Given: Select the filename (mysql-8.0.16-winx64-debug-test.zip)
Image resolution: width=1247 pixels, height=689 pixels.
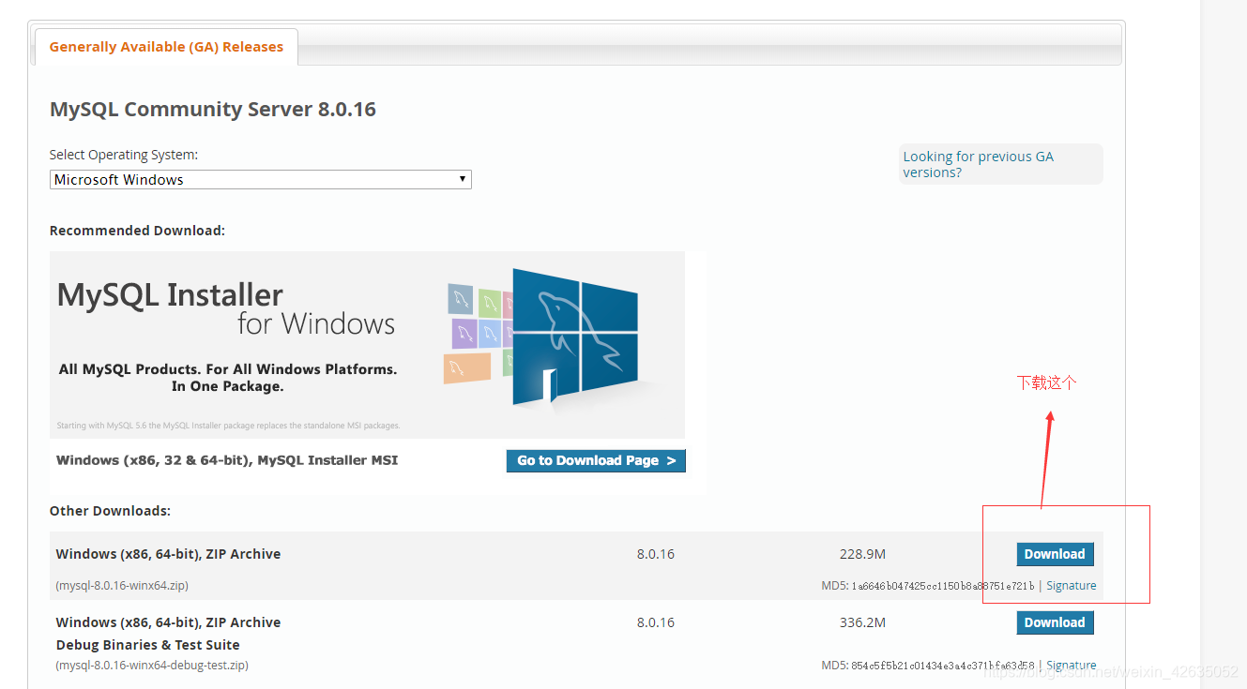Looking at the screenshot, I should point(152,666).
